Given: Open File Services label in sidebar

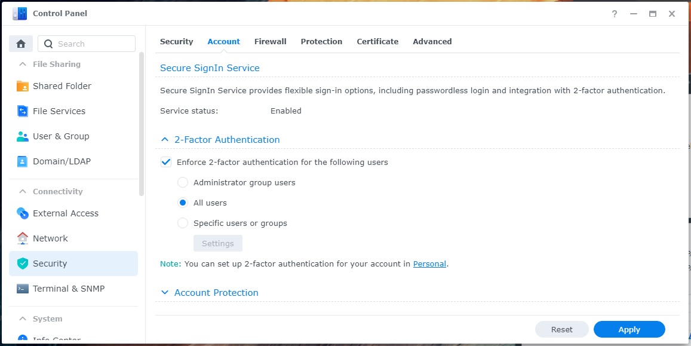Looking at the screenshot, I should tap(59, 111).
